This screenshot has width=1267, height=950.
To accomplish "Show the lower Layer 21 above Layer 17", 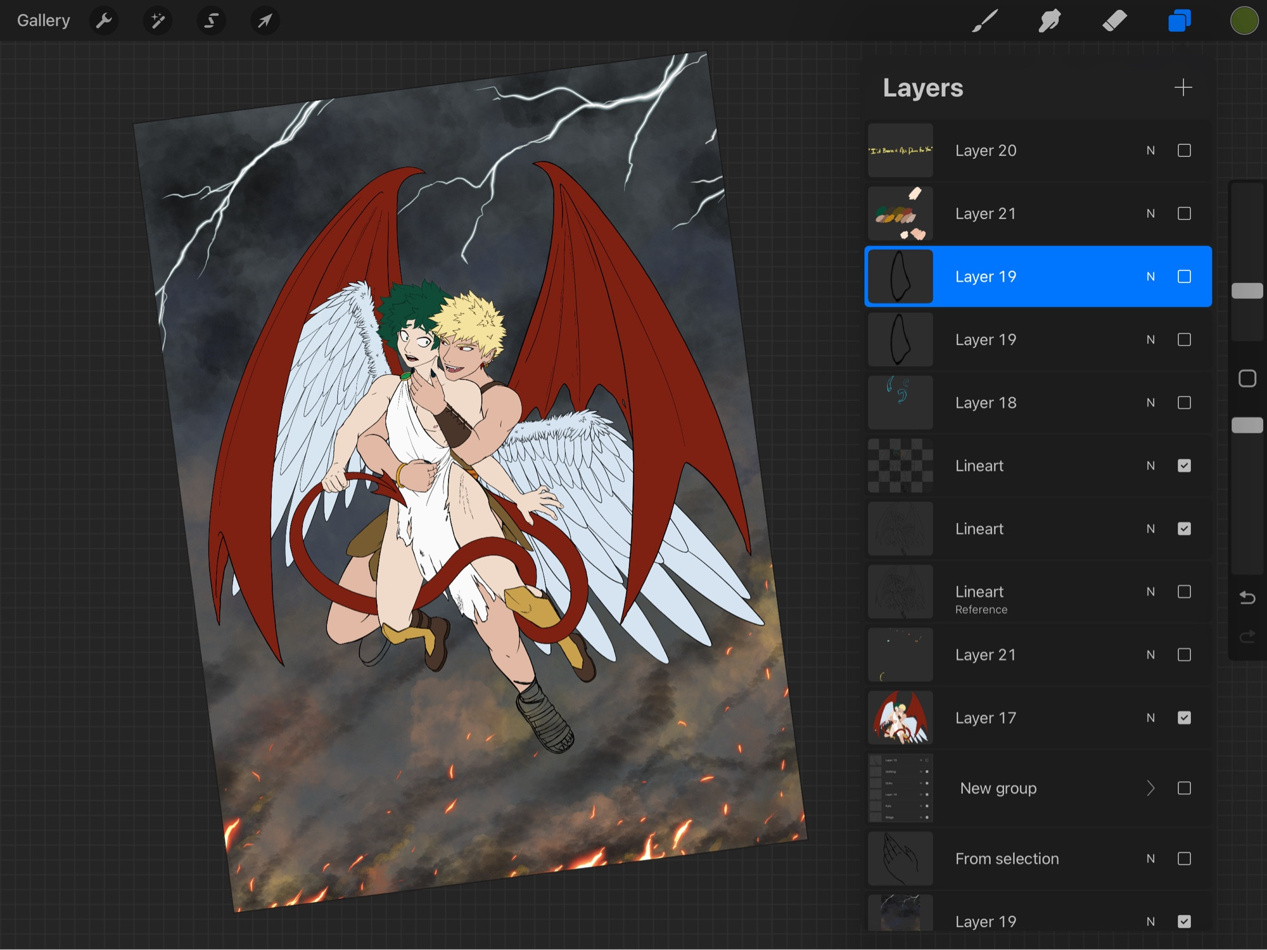I will 1184,655.
